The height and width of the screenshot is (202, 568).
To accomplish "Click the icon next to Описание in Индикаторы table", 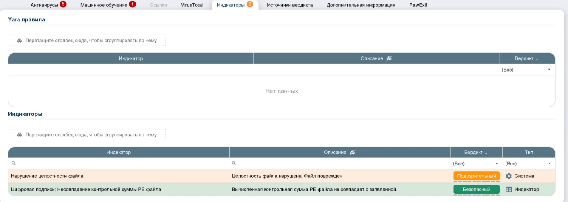I will [x=352, y=153].
